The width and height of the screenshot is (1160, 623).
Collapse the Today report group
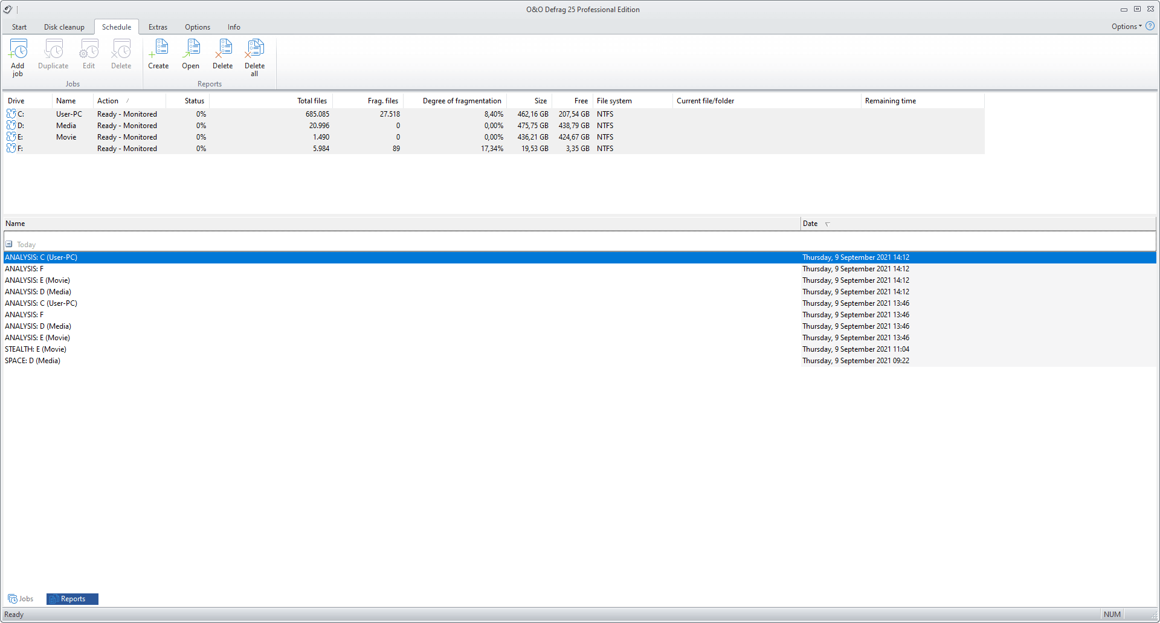pos(9,244)
